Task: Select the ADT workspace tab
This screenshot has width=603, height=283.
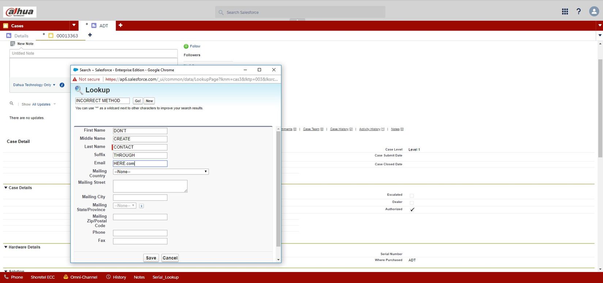Action: (x=103, y=26)
